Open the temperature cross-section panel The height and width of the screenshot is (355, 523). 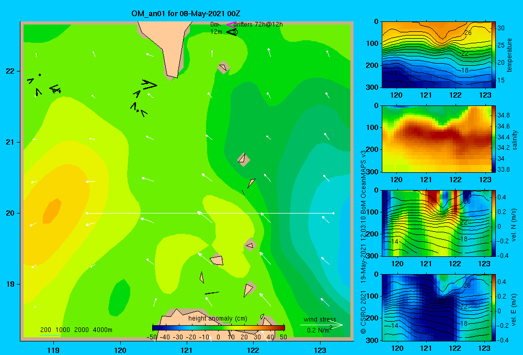[436, 55]
